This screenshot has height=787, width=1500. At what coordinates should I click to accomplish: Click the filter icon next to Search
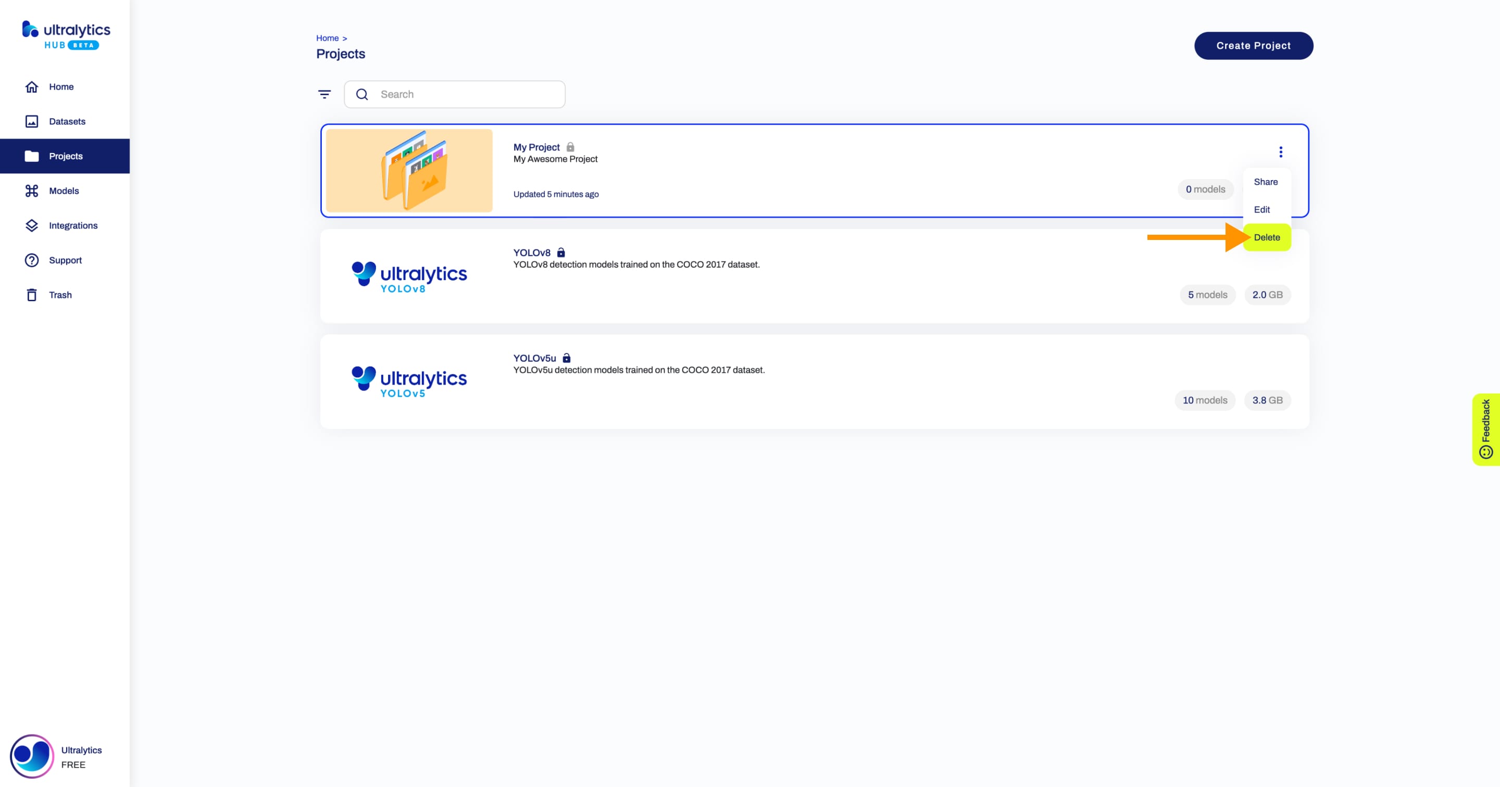pyautogui.click(x=324, y=94)
